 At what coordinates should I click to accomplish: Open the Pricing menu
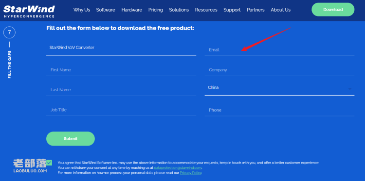click(156, 10)
